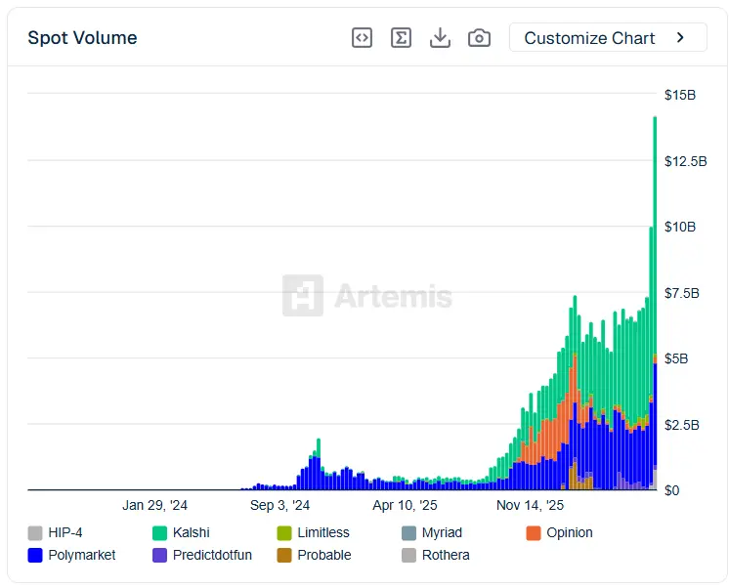Click the Opinion legend label

click(x=570, y=532)
